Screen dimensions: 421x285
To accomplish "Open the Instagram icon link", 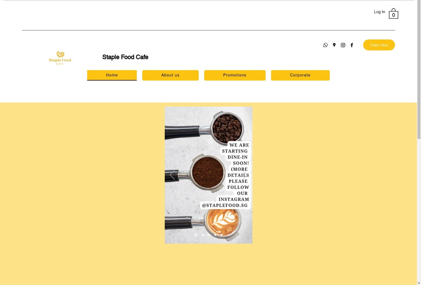I will click(x=343, y=45).
